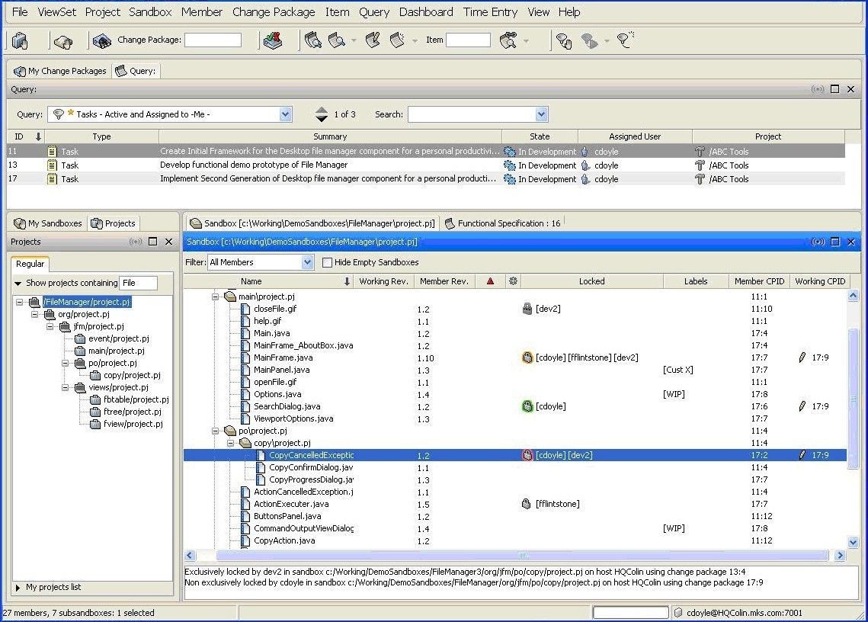
Task: Click the Create Change Package toolbar icon
Action: click(101, 40)
